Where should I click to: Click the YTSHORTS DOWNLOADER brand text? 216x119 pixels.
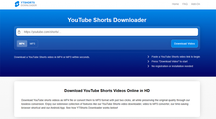[x=29, y=4]
